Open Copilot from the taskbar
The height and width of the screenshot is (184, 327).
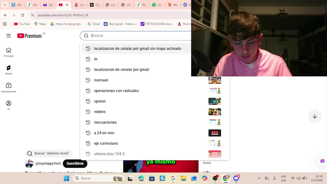(205, 178)
